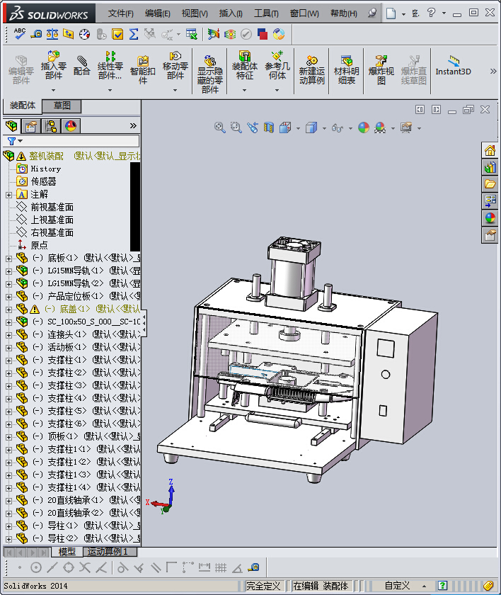Open the 编辑(E) menu
Image resolution: width=501 pixels, height=595 pixels.
tap(157, 13)
